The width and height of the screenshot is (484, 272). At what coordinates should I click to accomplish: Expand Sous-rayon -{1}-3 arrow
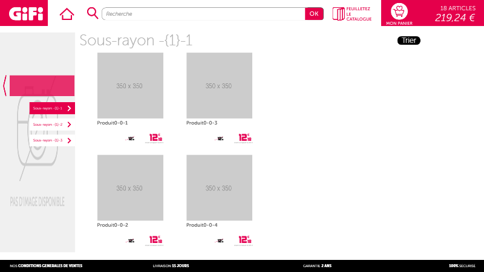coord(70,140)
